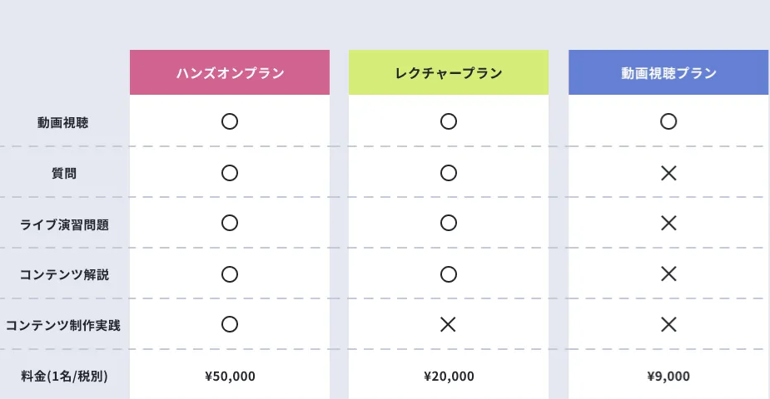Click the circle for レクチャープラン 質問

[x=449, y=173]
